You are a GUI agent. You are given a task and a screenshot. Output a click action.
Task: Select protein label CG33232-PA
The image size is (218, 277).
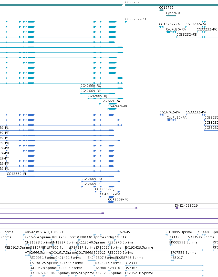coord(196,112)
